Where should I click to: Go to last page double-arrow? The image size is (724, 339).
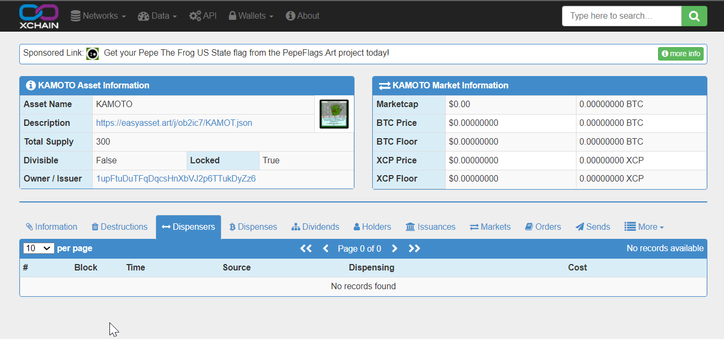click(x=415, y=248)
